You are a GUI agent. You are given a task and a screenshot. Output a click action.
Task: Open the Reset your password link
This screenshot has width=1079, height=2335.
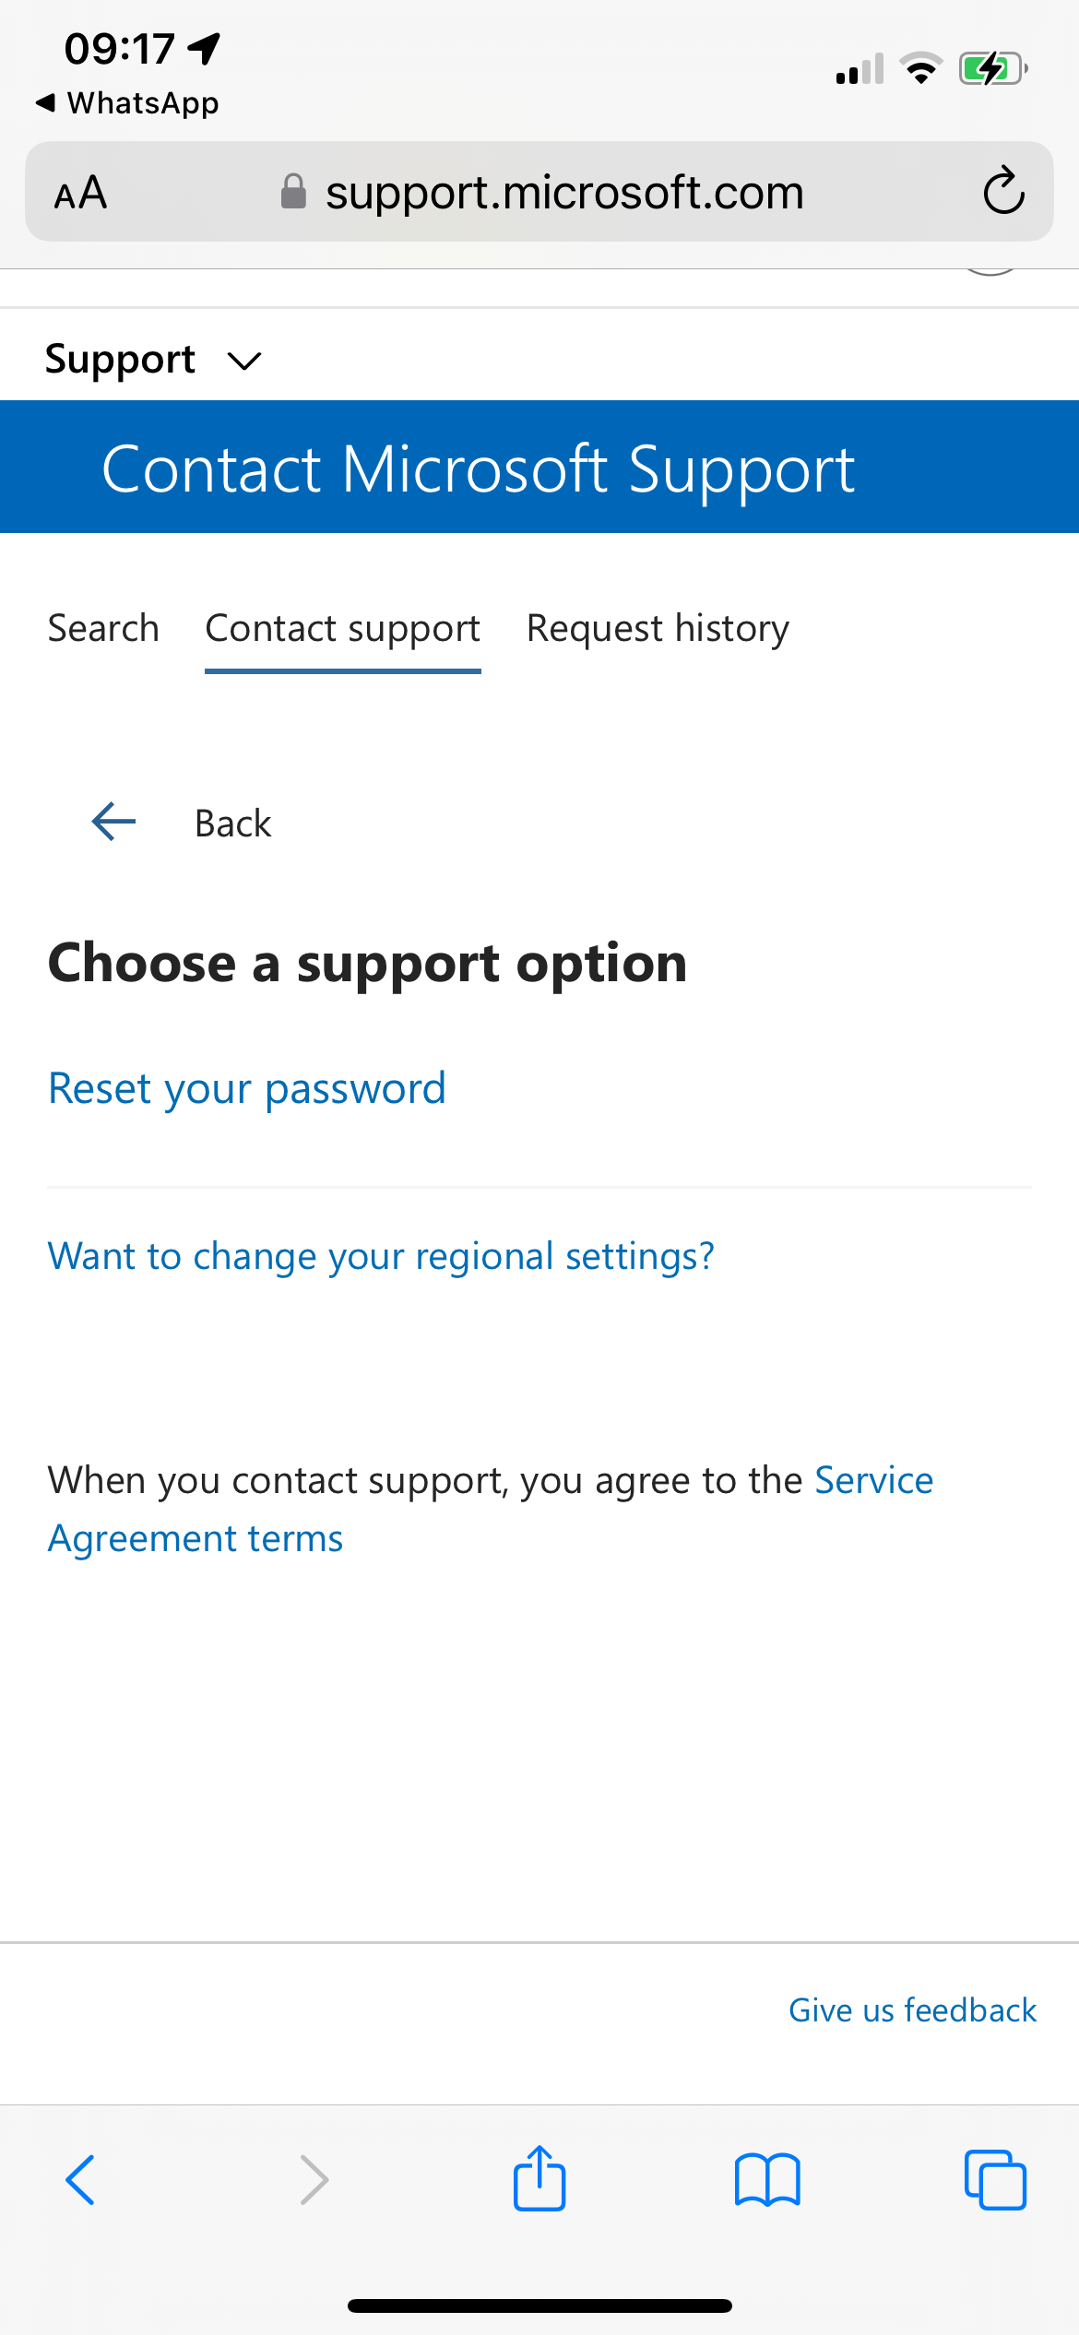pos(247,1089)
